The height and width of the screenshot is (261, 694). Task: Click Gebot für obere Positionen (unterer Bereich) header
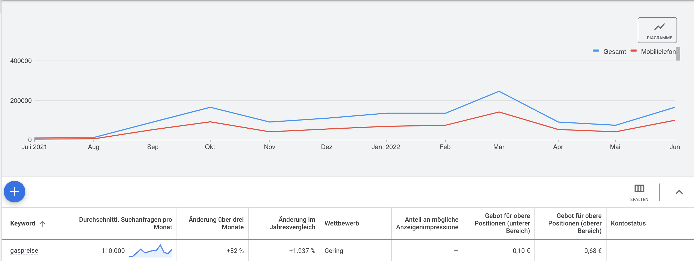click(x=502, y=223)
